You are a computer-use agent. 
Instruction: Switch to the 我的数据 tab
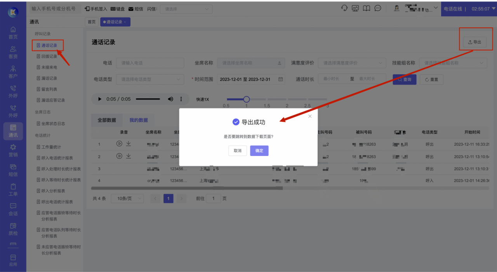(x=139, y=120)
